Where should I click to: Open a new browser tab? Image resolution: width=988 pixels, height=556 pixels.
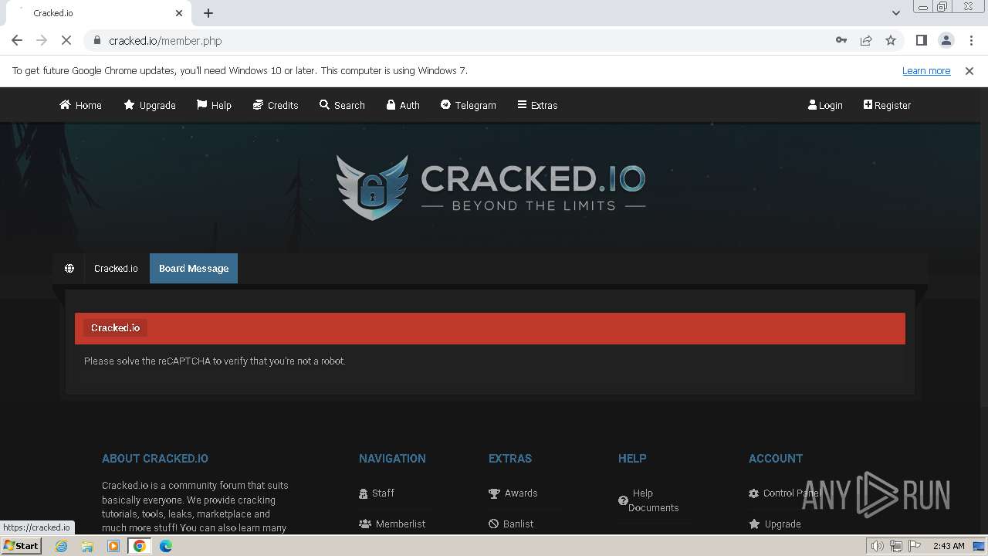[x=208, y=13]
